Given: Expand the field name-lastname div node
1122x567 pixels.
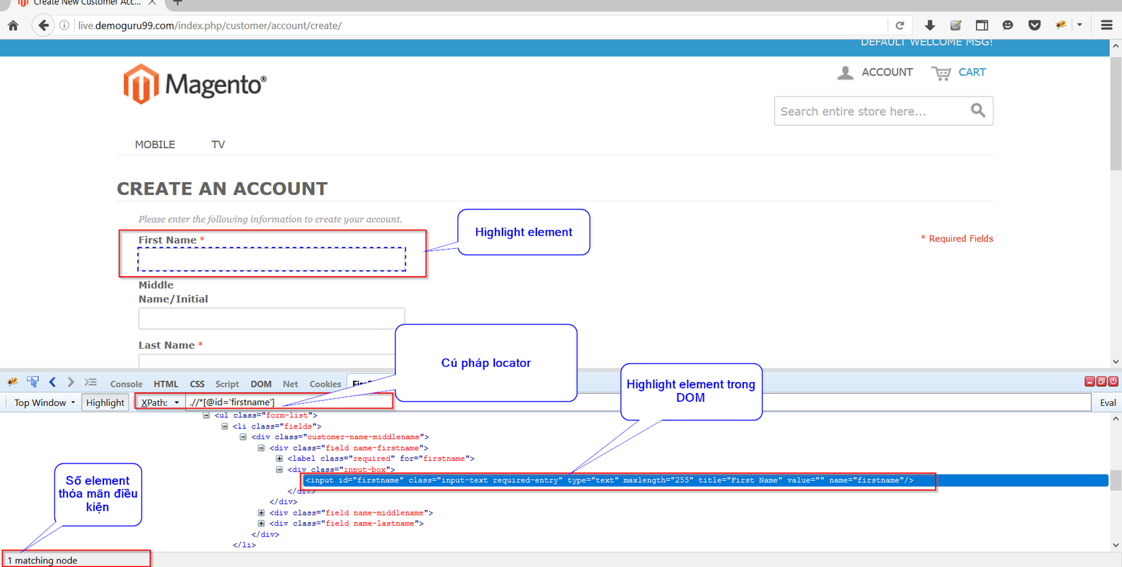Looking at the screenshot, I should point(261,523).
